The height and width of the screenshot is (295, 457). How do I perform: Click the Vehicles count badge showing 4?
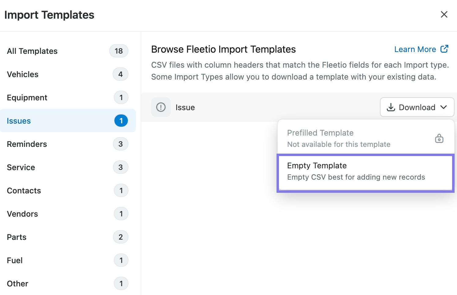(x=121, y=74)
